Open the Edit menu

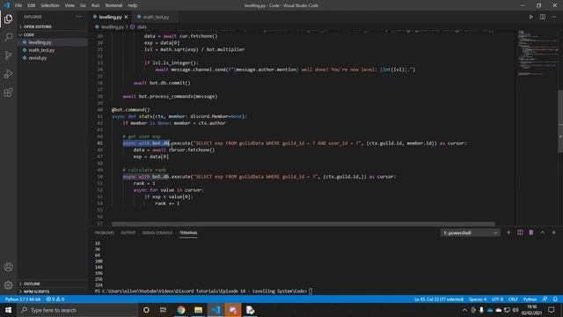tap(32, 5)
